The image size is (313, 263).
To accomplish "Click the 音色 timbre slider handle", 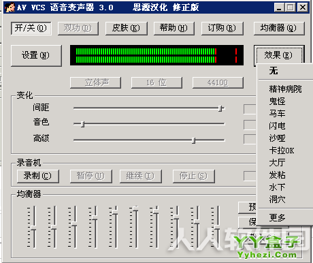I will coord(83,124).
